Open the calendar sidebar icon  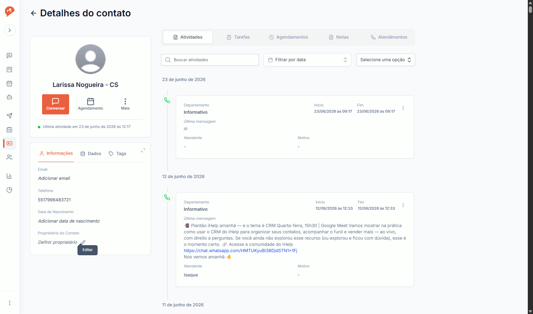click(9, 83)
